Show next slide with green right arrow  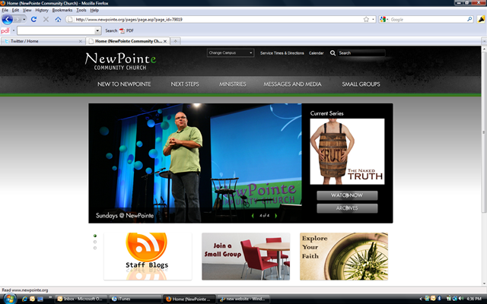[275, 216]
